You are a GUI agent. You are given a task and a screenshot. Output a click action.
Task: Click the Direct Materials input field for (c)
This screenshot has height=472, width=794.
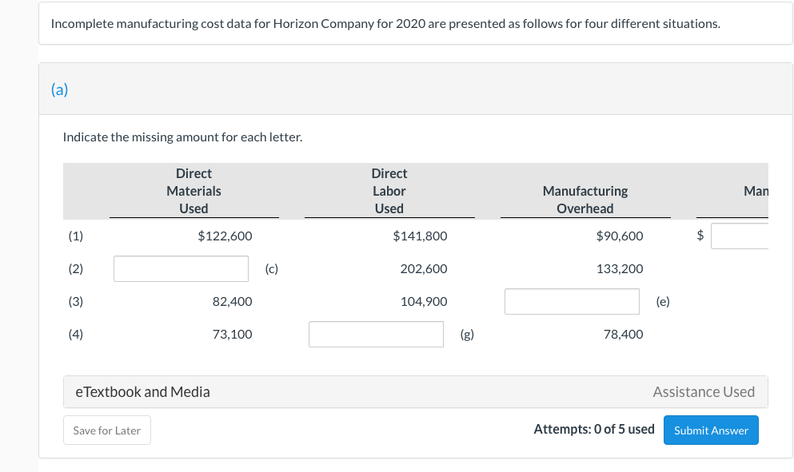click(181, 269)
